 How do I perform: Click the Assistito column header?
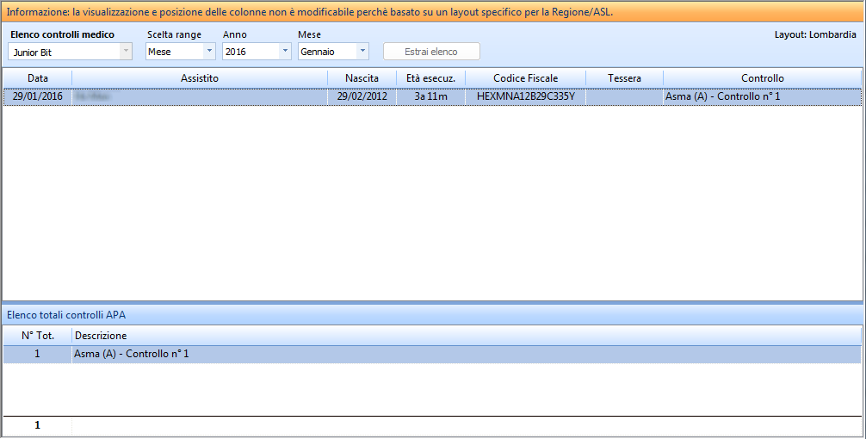coord(200,78)
